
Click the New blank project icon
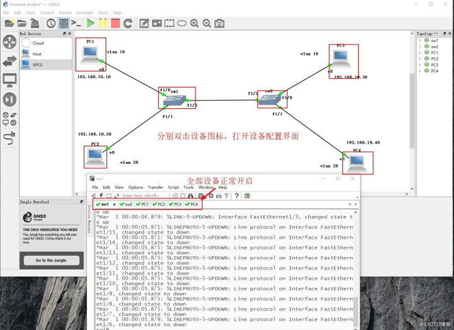[9, 23]
